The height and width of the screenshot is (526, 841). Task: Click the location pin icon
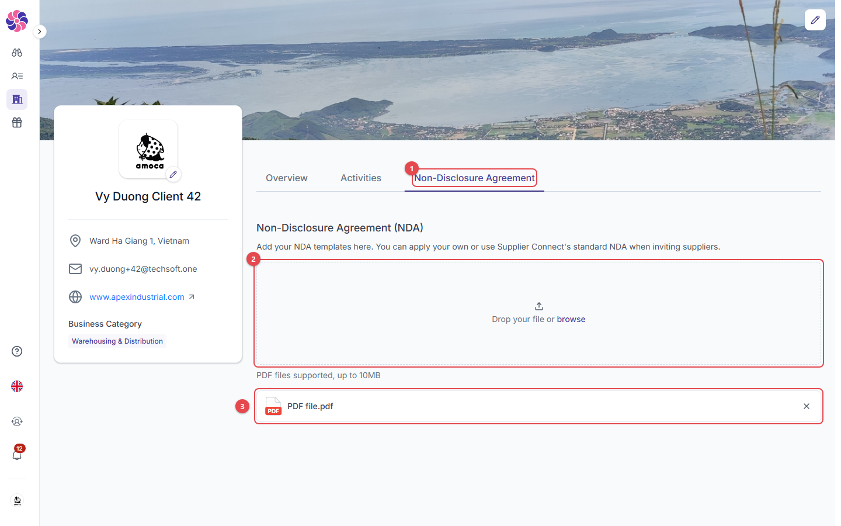tap(75, 241)
